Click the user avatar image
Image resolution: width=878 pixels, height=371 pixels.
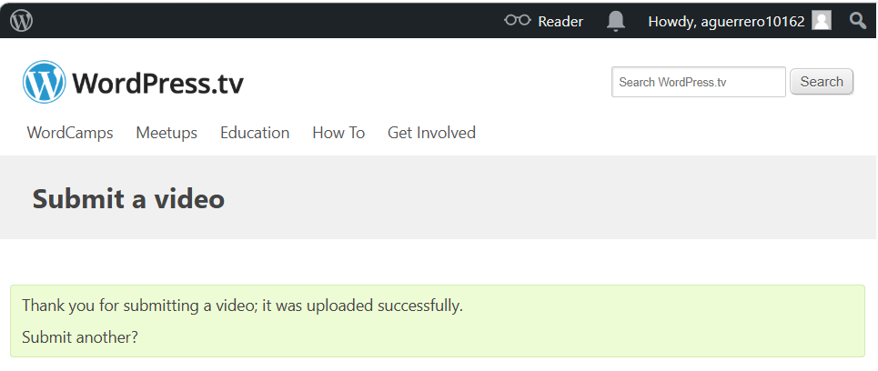coord(822,20)
